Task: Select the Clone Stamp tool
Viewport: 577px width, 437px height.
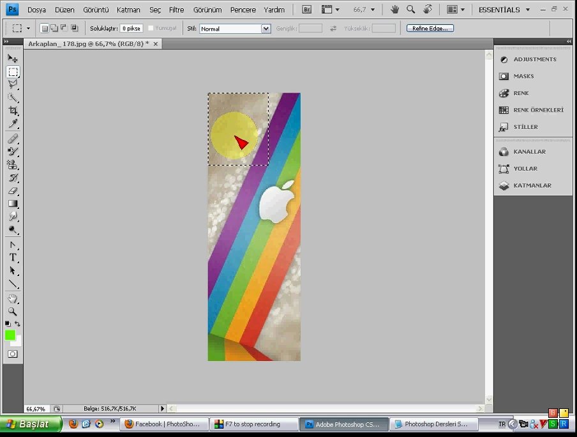Action: [13, 165]
